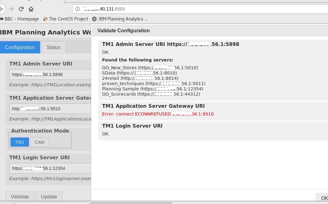Click the SData server entry

pos(140,73)
